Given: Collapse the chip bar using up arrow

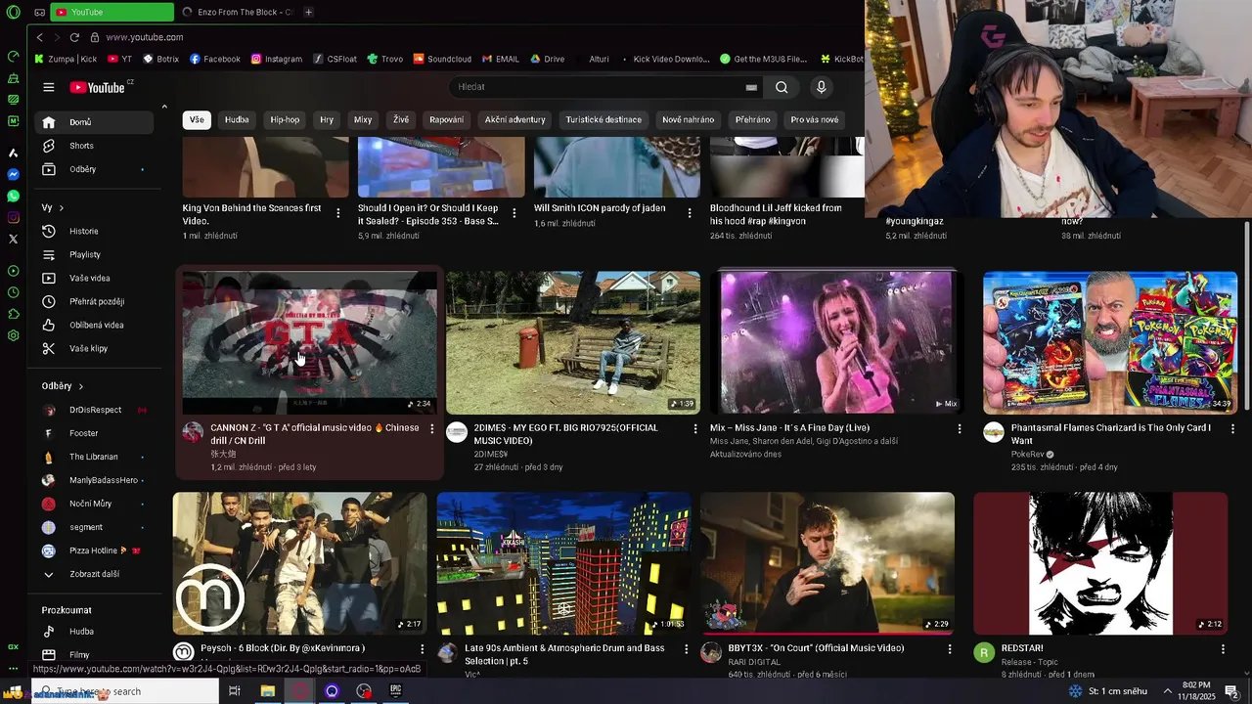Looking at the screenshot, I should [164, 106].
